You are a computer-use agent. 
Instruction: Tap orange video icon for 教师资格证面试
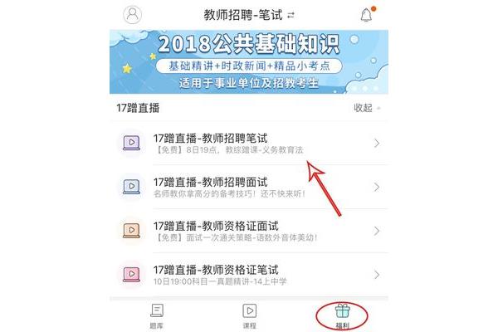point(131,231)
